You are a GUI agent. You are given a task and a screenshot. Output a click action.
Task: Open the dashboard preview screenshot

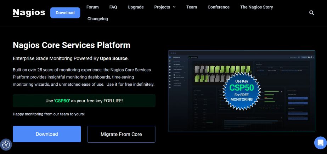click(242, 91)
